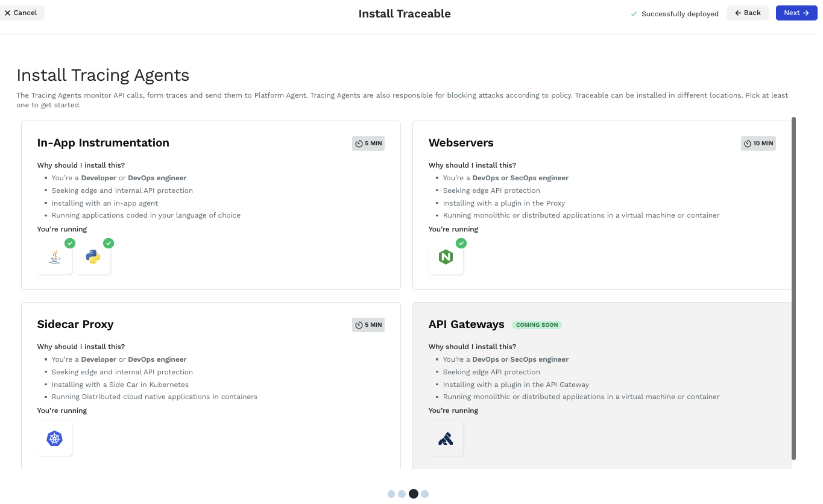Image resolution: width=823 pixels, height=504 pixels.
Task: Jump to the second step dot
Action: [402, 494]
